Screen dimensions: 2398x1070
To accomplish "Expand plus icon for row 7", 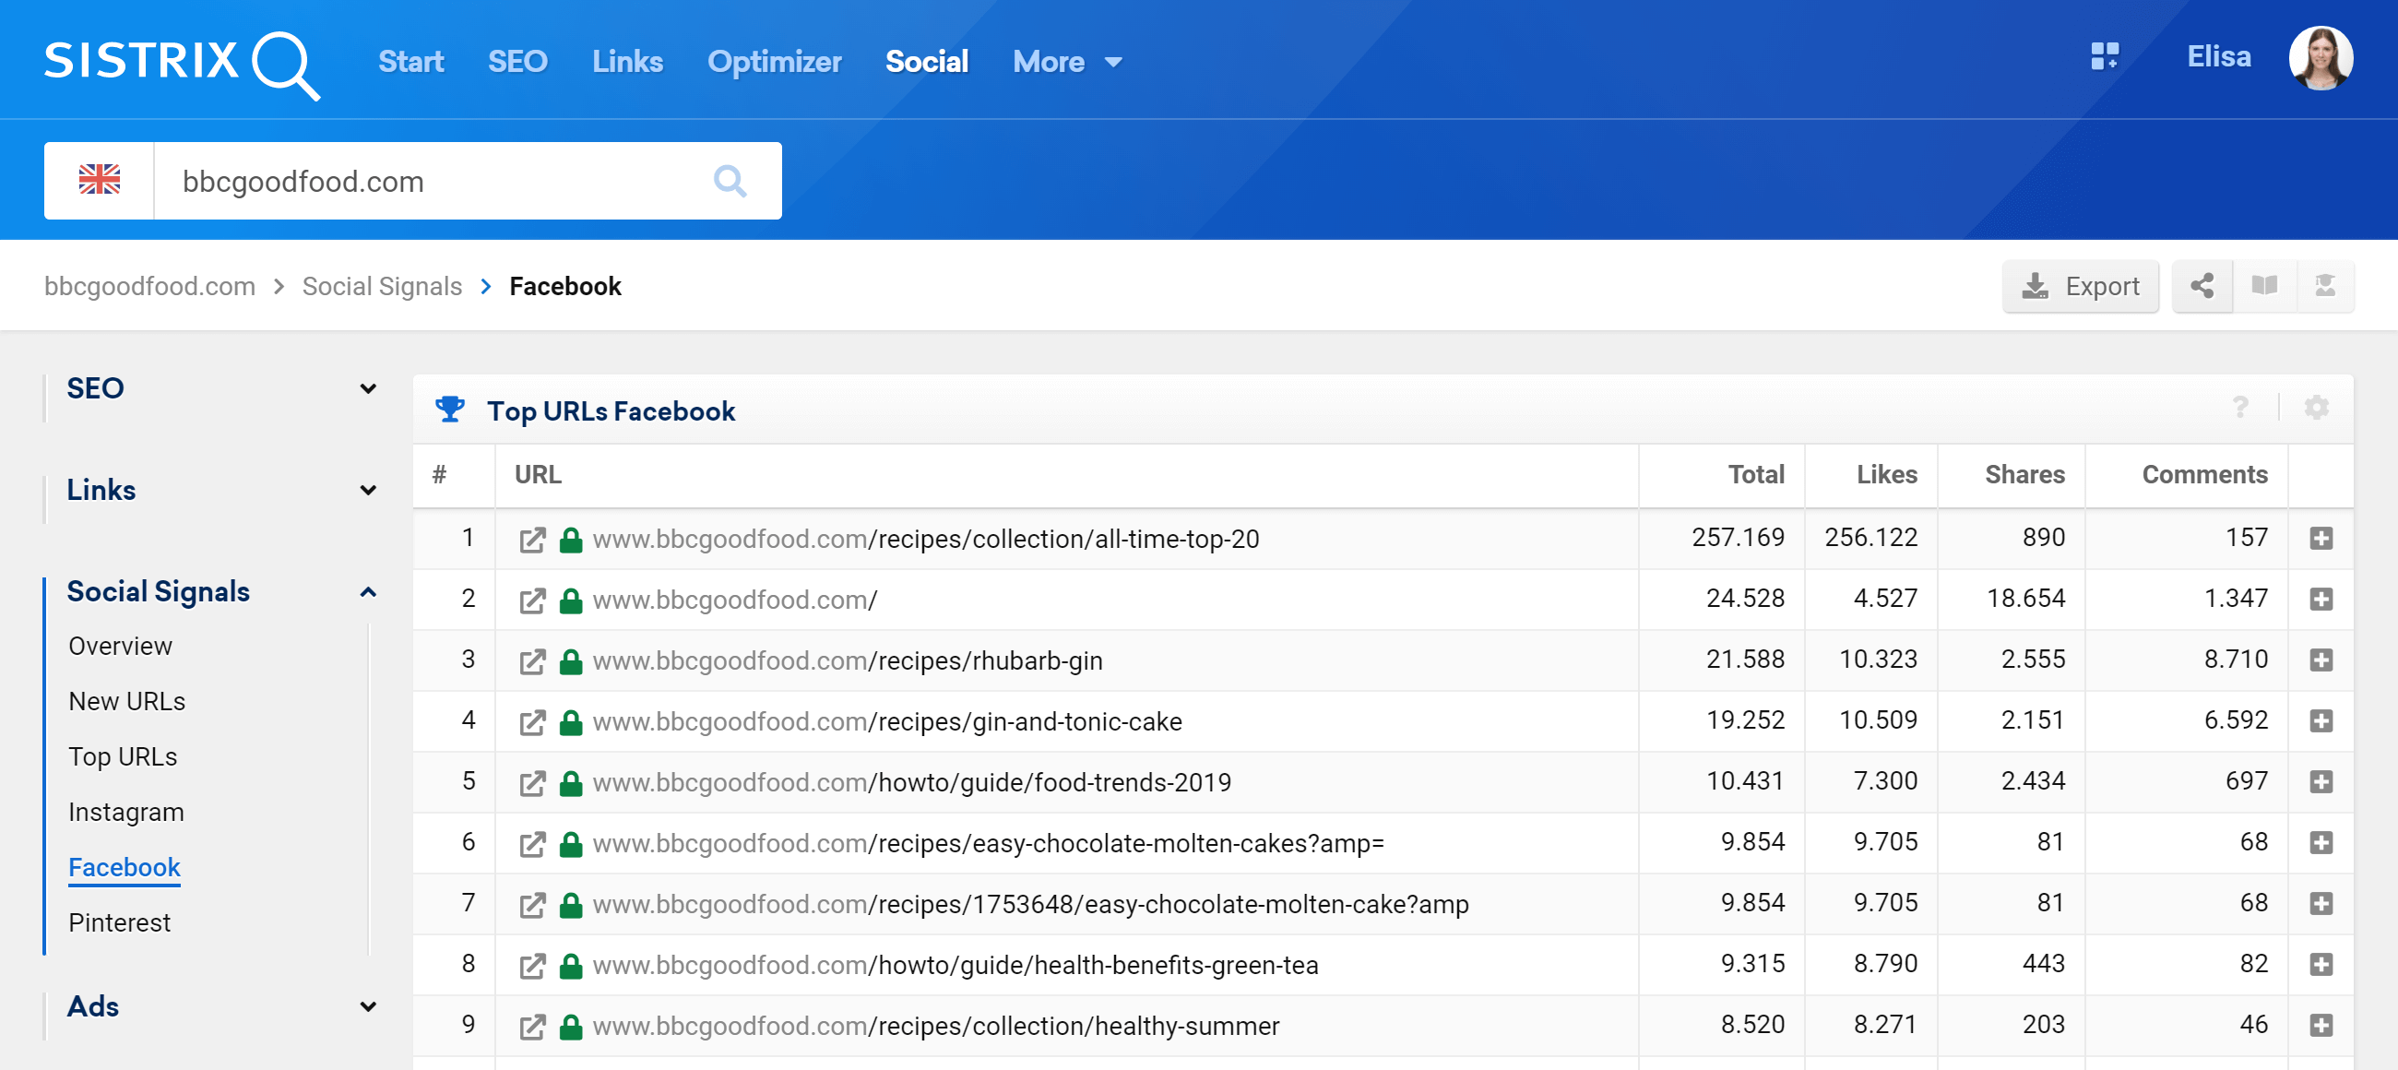I will [x=2321, y=903].
